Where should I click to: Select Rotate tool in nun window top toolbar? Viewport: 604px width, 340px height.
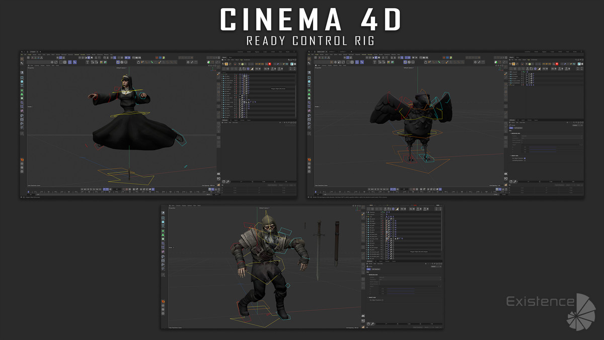56,62
